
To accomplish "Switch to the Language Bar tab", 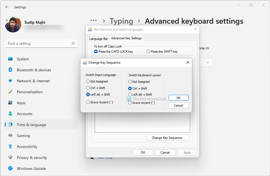I will click(98, 39).
